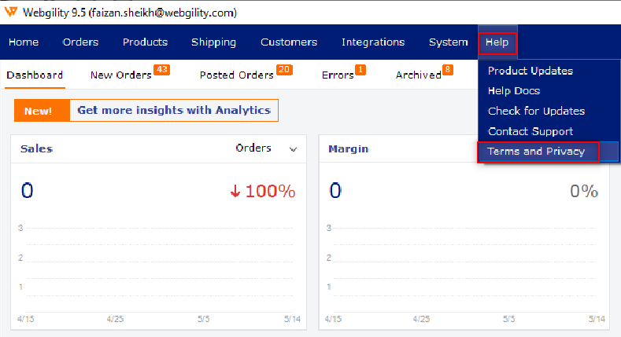Switch to the Posted Orders tab
This screenshot has width=621, height=337.
[236, 75]
